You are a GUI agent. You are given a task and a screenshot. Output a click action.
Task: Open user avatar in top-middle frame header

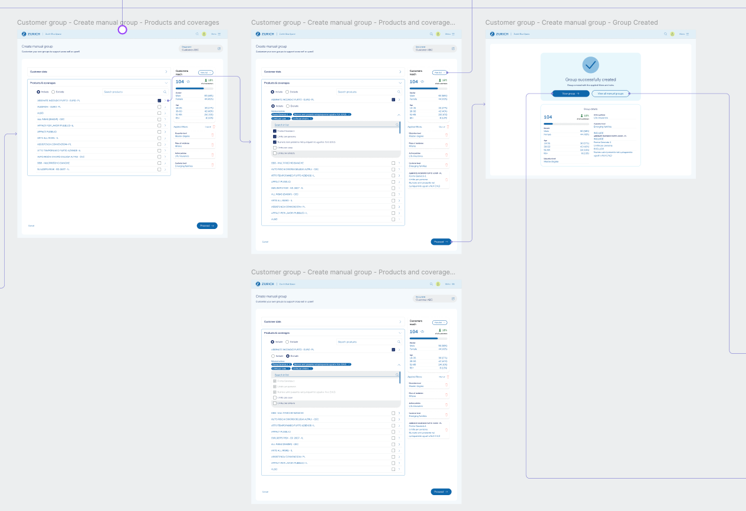pos(438,34)
